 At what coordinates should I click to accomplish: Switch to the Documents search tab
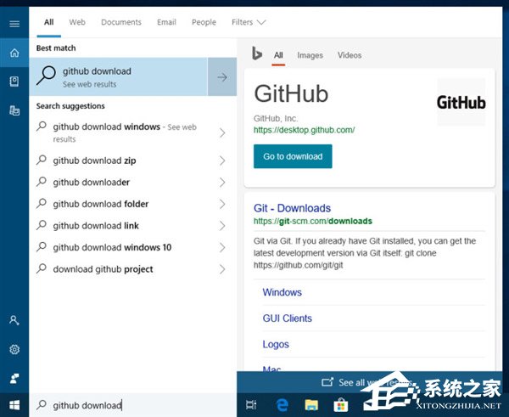tap(121, 22)
